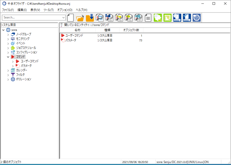Open the ヘルプ(H) menu
The image size is (231, 165).
click(82, 10)
